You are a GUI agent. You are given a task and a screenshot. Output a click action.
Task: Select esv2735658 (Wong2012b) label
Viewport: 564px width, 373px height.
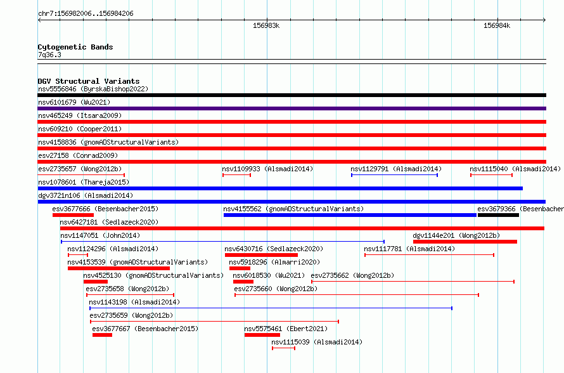[127, 289]
